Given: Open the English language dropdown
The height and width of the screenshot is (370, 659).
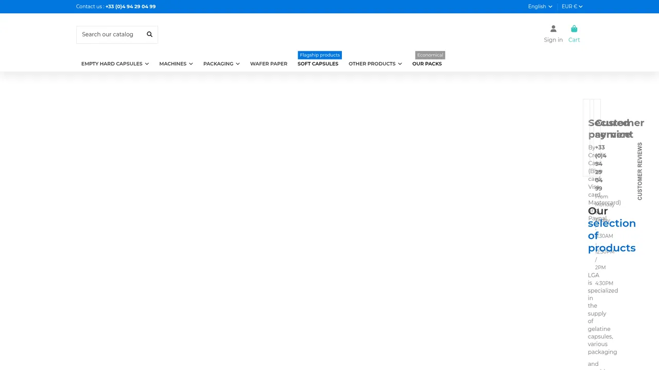Looking at the screenshot, I should [540, 7].
